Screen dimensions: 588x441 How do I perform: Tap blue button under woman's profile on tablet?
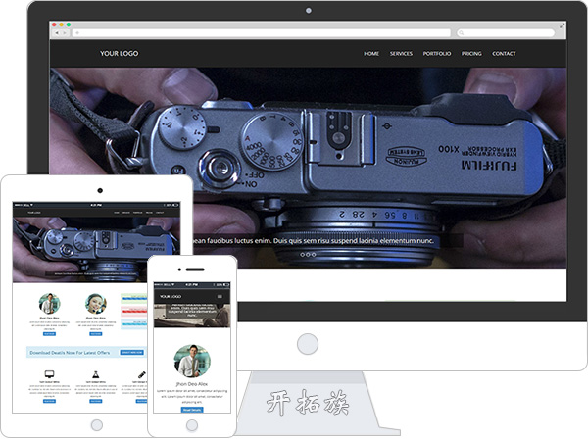click(x=96, y=334)
